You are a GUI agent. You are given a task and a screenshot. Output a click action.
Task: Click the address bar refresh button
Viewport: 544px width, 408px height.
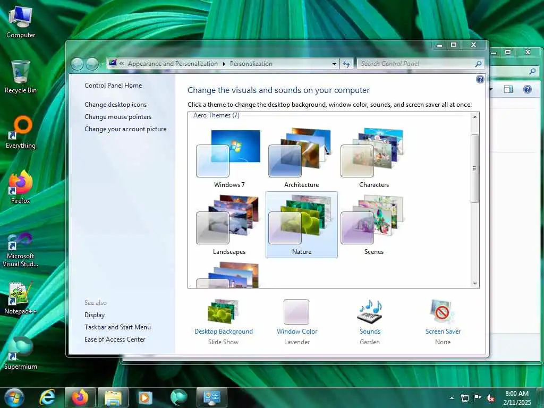click(346, 64)
